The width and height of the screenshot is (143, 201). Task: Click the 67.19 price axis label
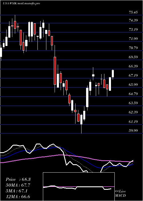[x=133, y=75]
